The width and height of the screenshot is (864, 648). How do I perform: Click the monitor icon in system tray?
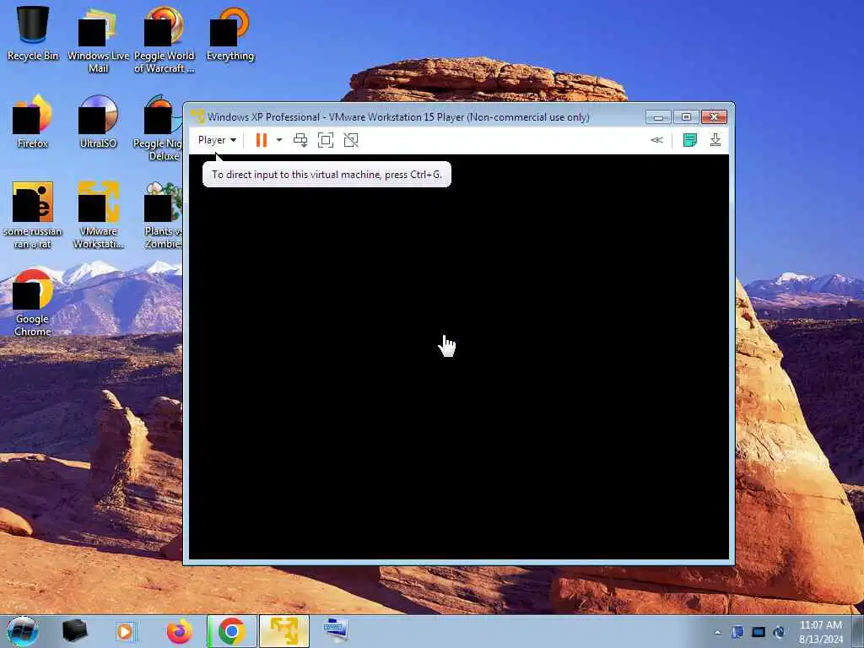pyautogui.click(x=759, y=632)
